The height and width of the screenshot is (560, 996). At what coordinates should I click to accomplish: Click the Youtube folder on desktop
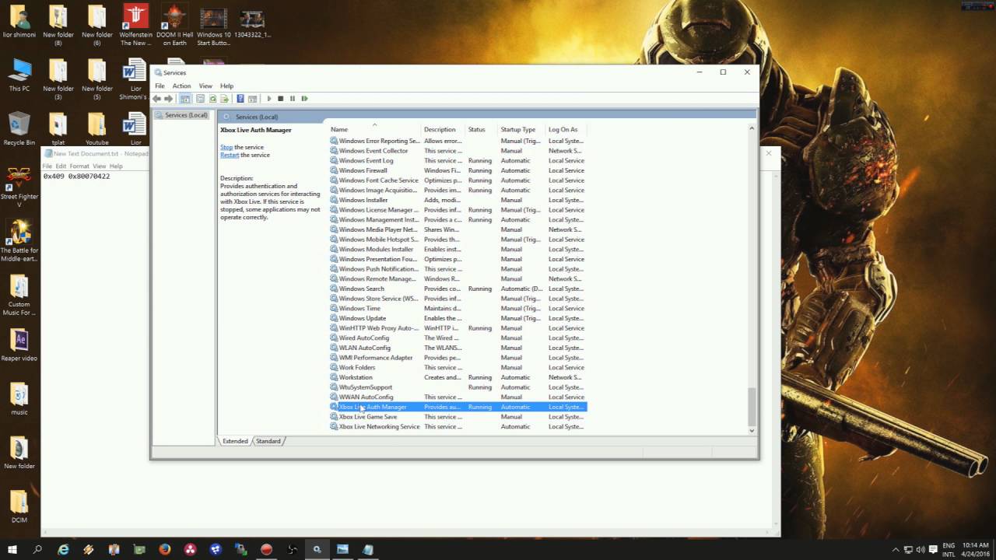97,129
